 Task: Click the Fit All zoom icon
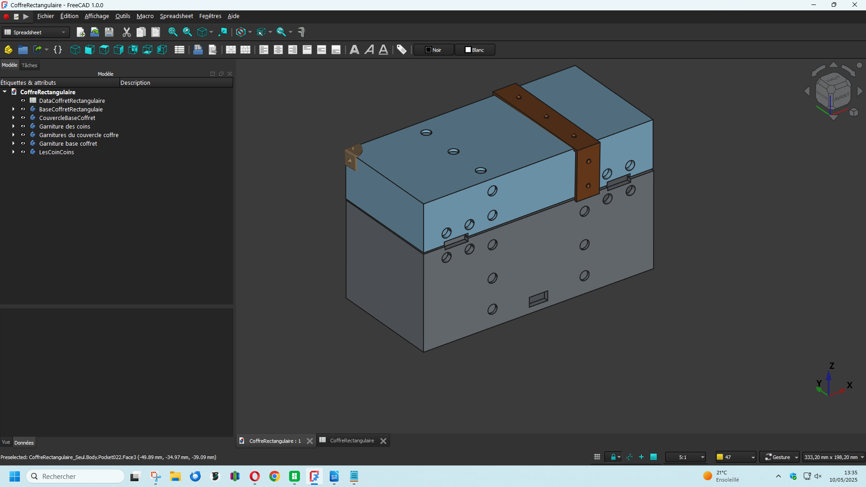(x=173, y=32)
